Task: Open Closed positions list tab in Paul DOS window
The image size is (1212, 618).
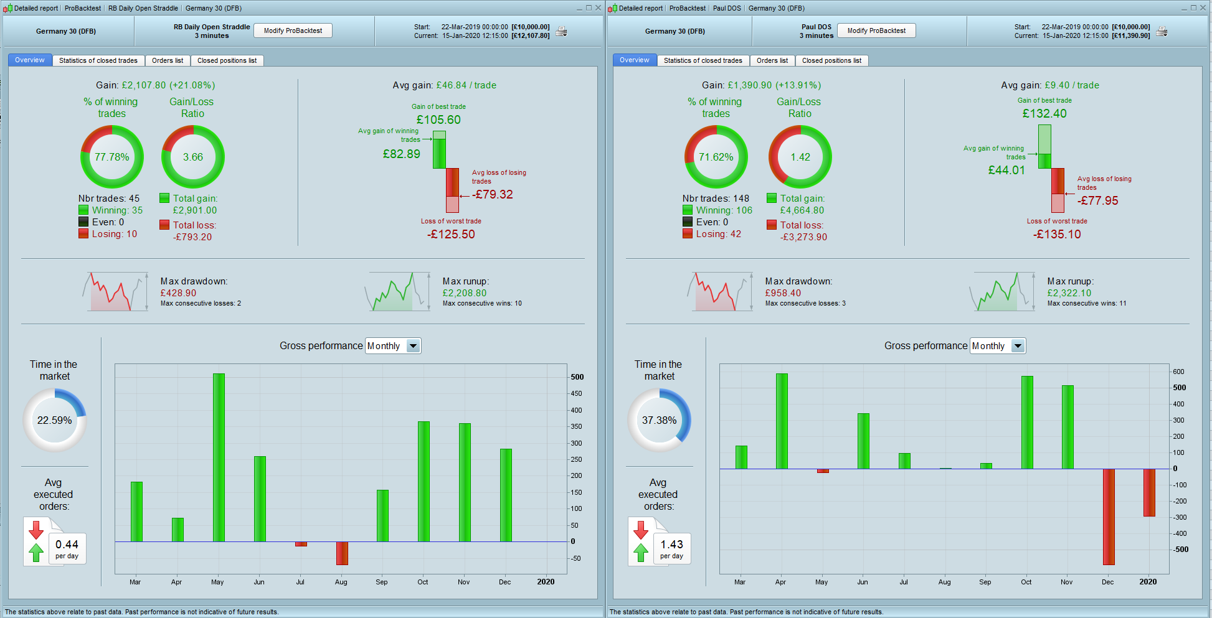Action: [832, 60]
